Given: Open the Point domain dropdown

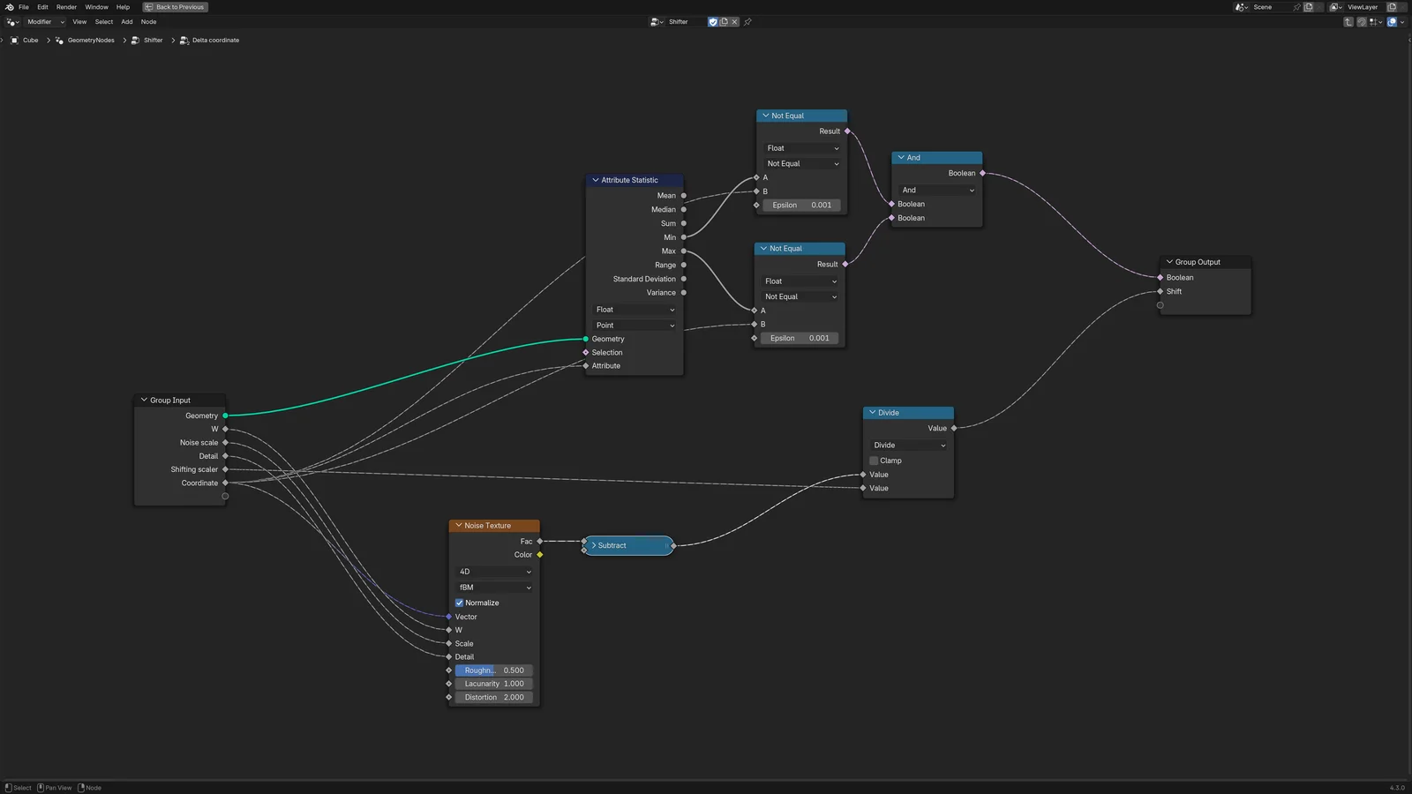Looking at the screenshot, I should [635, 326].
